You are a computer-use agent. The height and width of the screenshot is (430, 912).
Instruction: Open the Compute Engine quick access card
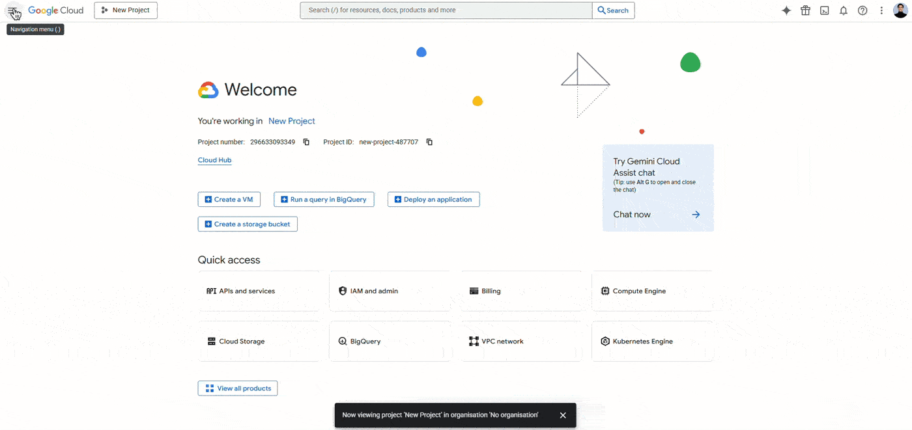pyautogui.click(x=651, y=291)
